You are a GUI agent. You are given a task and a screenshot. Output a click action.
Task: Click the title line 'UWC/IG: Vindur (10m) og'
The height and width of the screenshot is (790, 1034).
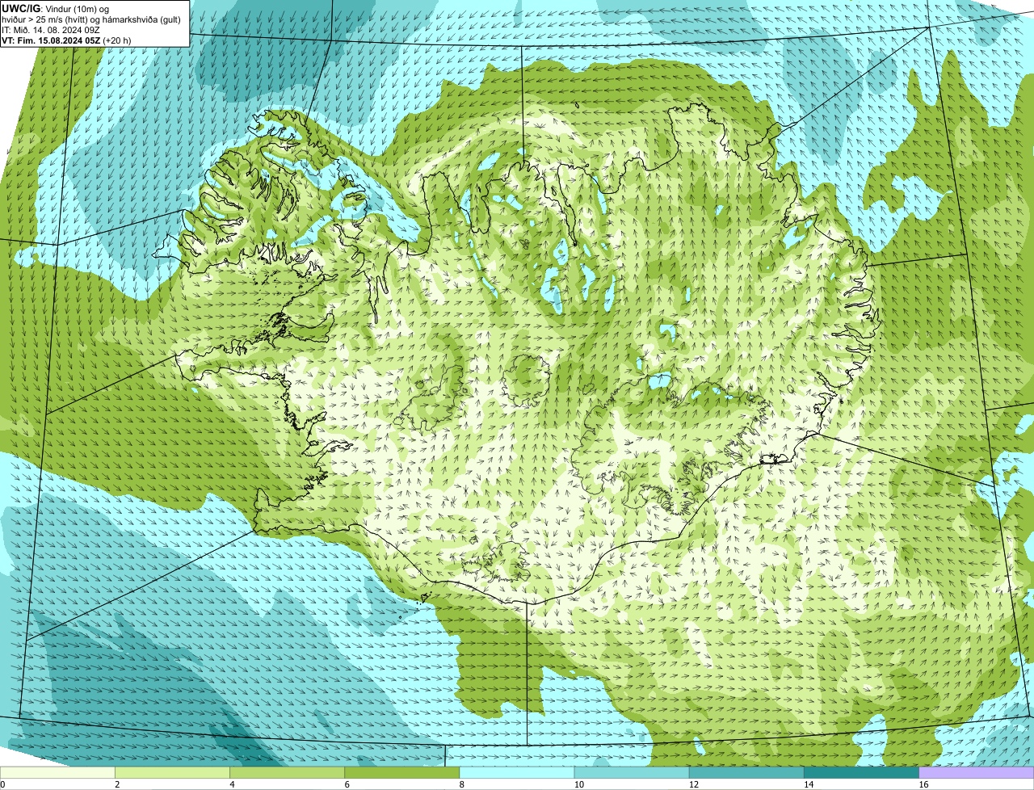click(x=55, y=8)
